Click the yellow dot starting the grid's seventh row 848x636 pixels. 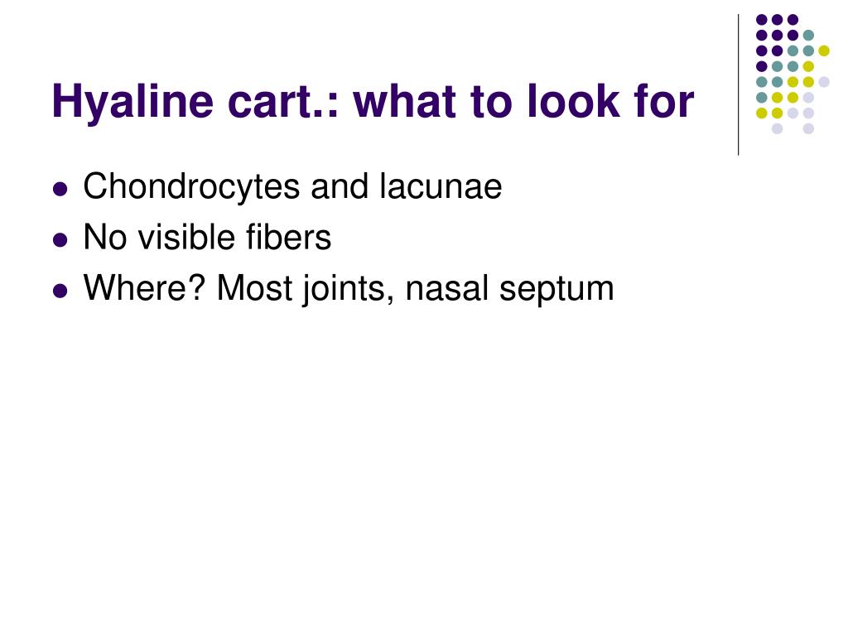click(762, 113)
